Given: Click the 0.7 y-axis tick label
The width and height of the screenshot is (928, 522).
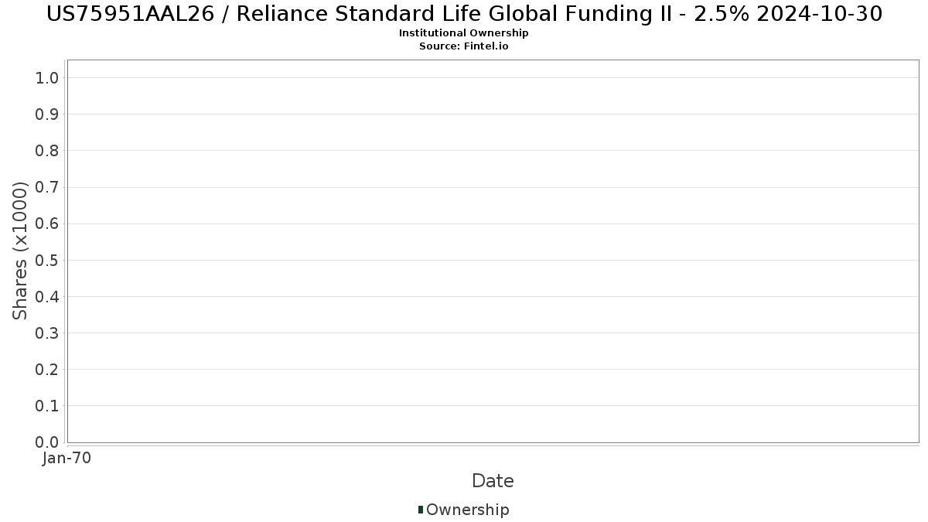Looking at the screenshot, I should (47, 187).
